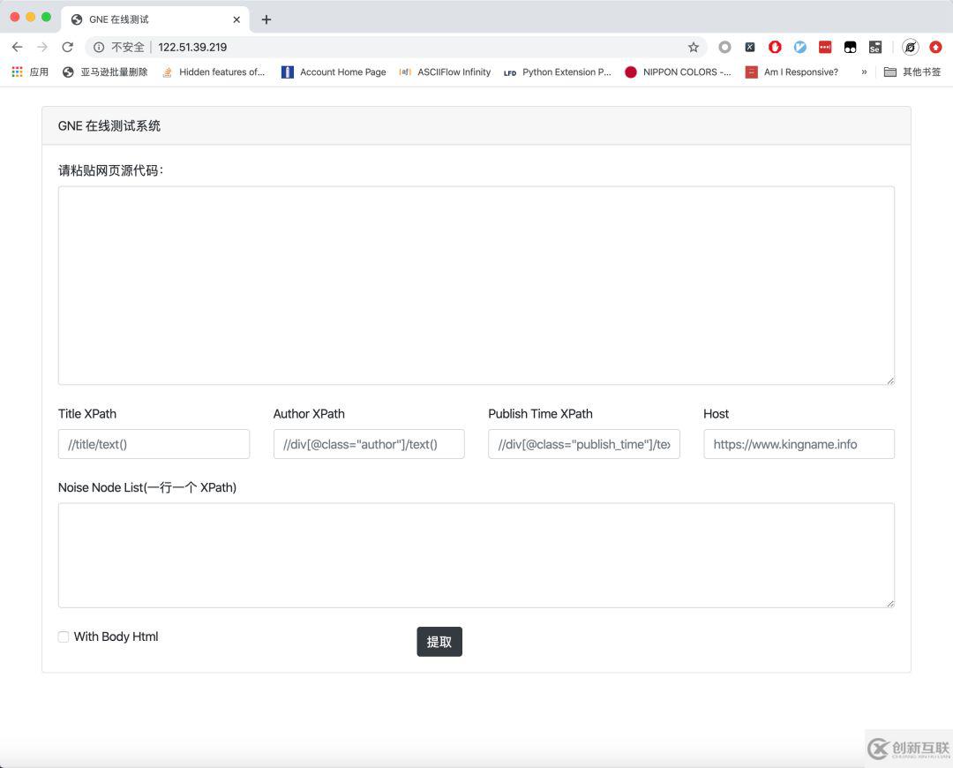Click the GNE 在线测试系统 header text
Image resolution: width=953 pixels, height=768 pixels.
[109, 126]
